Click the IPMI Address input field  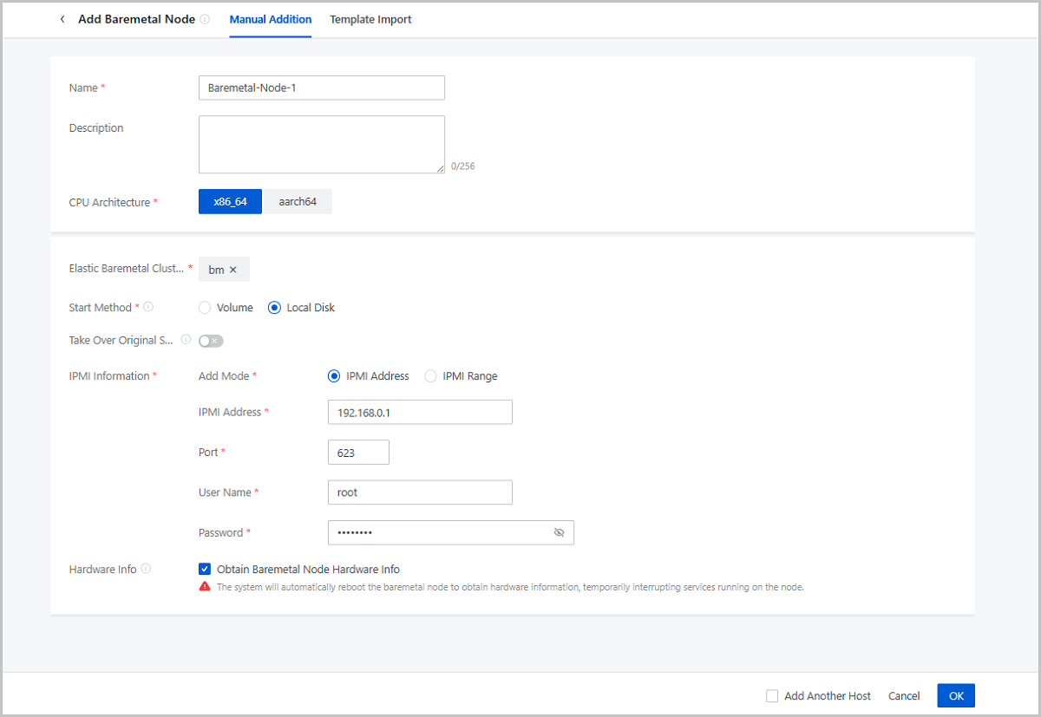[x=420, y=412]
